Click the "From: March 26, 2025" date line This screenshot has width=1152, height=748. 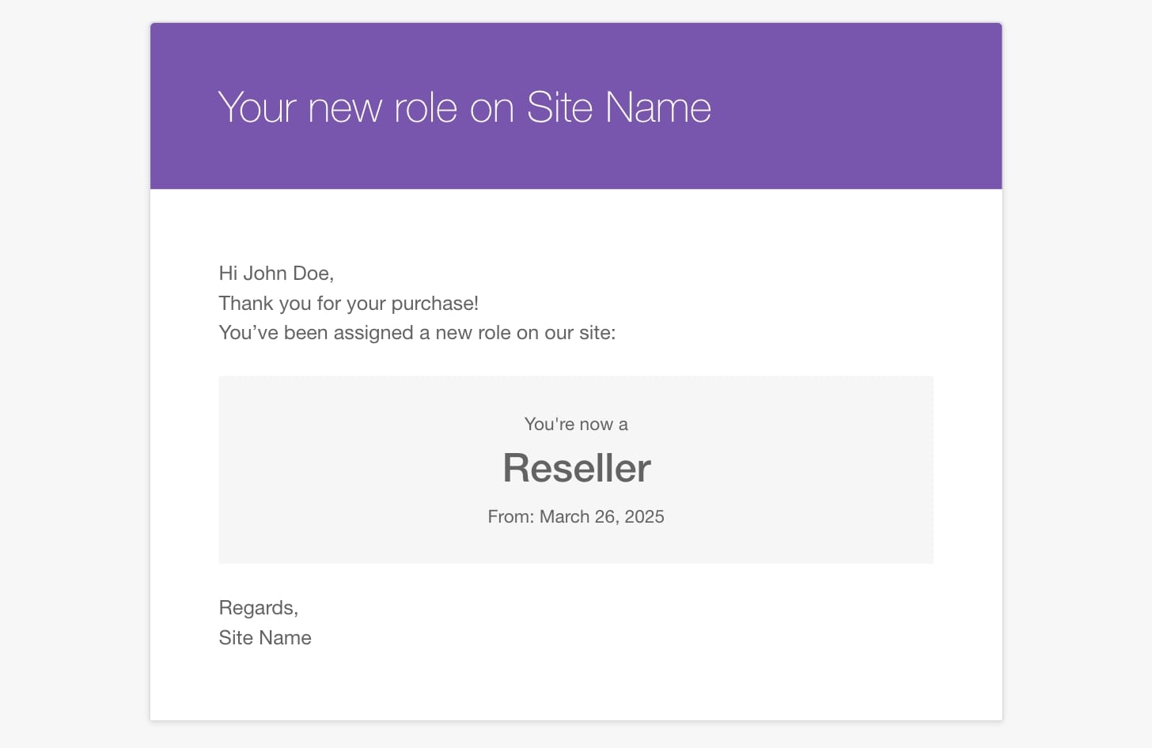coord(576,517)
